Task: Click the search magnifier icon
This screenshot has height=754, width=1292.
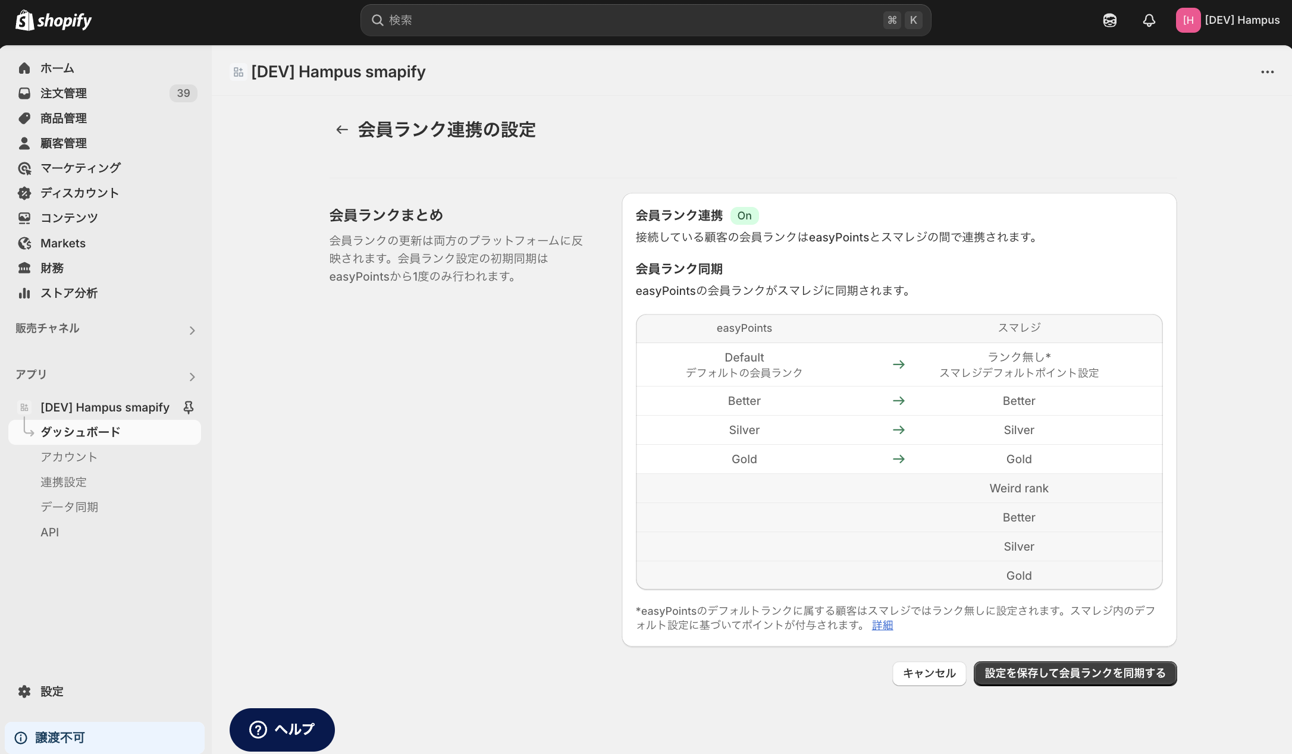Action: pos(377,20)
